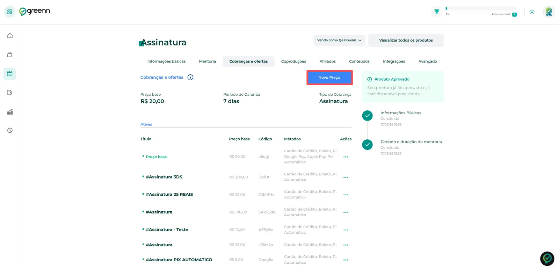559x270 pixels.
Task: Expand the Vendo como Qa Greenn dropdown
Action: pyautogui.click(x=339, y=40)
